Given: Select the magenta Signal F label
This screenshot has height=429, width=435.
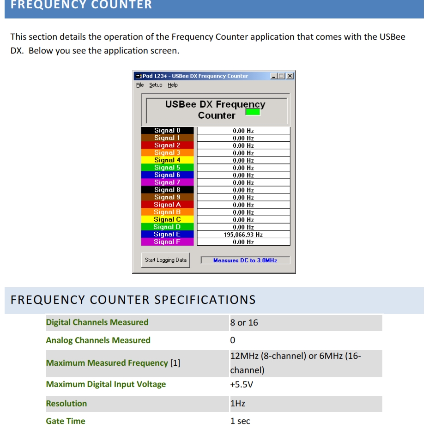Looking at the screenshot, I should click(167, 242).
